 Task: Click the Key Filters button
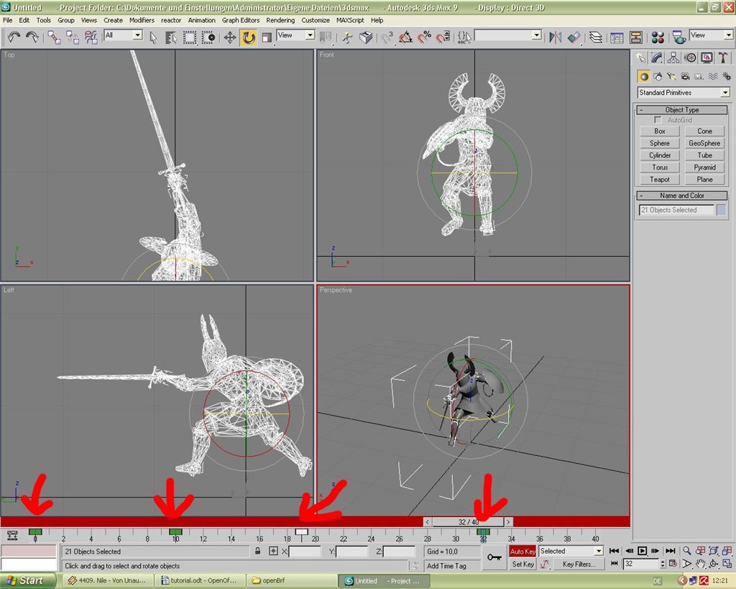(x=579, y=564)
